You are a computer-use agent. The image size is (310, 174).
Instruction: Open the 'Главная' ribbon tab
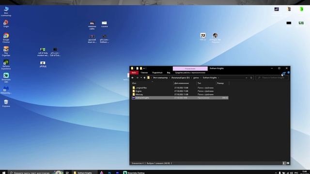pyautogui.click(x=144, y=72)
